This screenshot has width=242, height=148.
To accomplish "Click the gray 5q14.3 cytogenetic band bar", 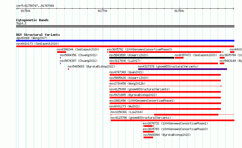I will coord(125,26).
